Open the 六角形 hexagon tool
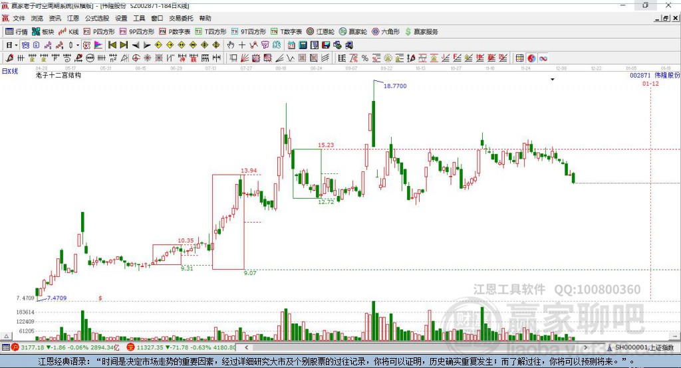This screenshot has height=368, width=681. pyautogui.click(x=386, y=32)
